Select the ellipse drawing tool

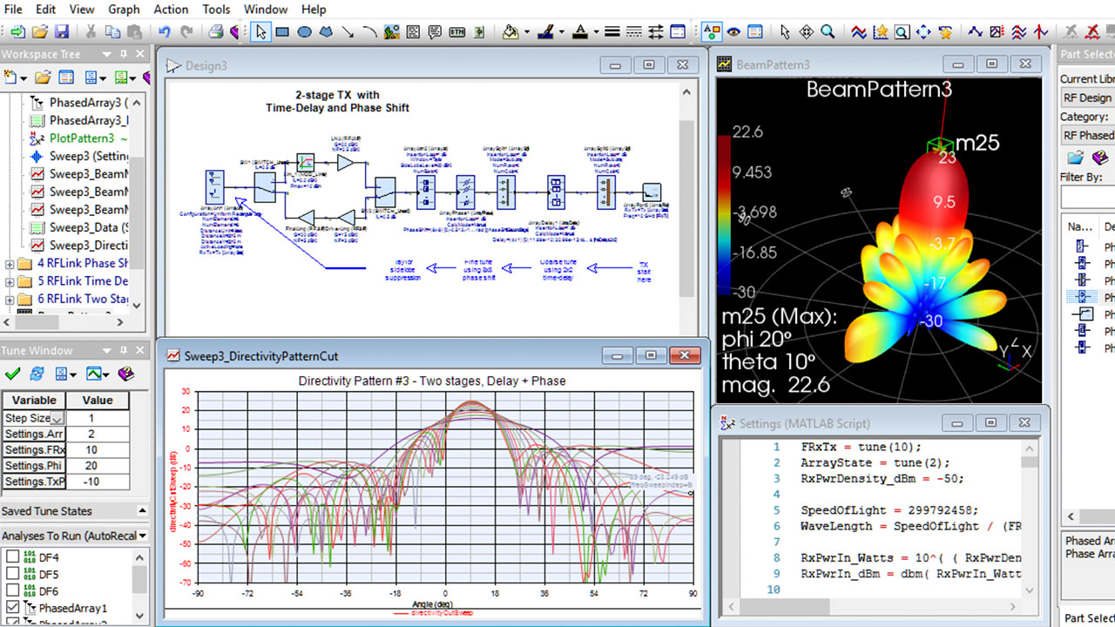click(304, 32)
